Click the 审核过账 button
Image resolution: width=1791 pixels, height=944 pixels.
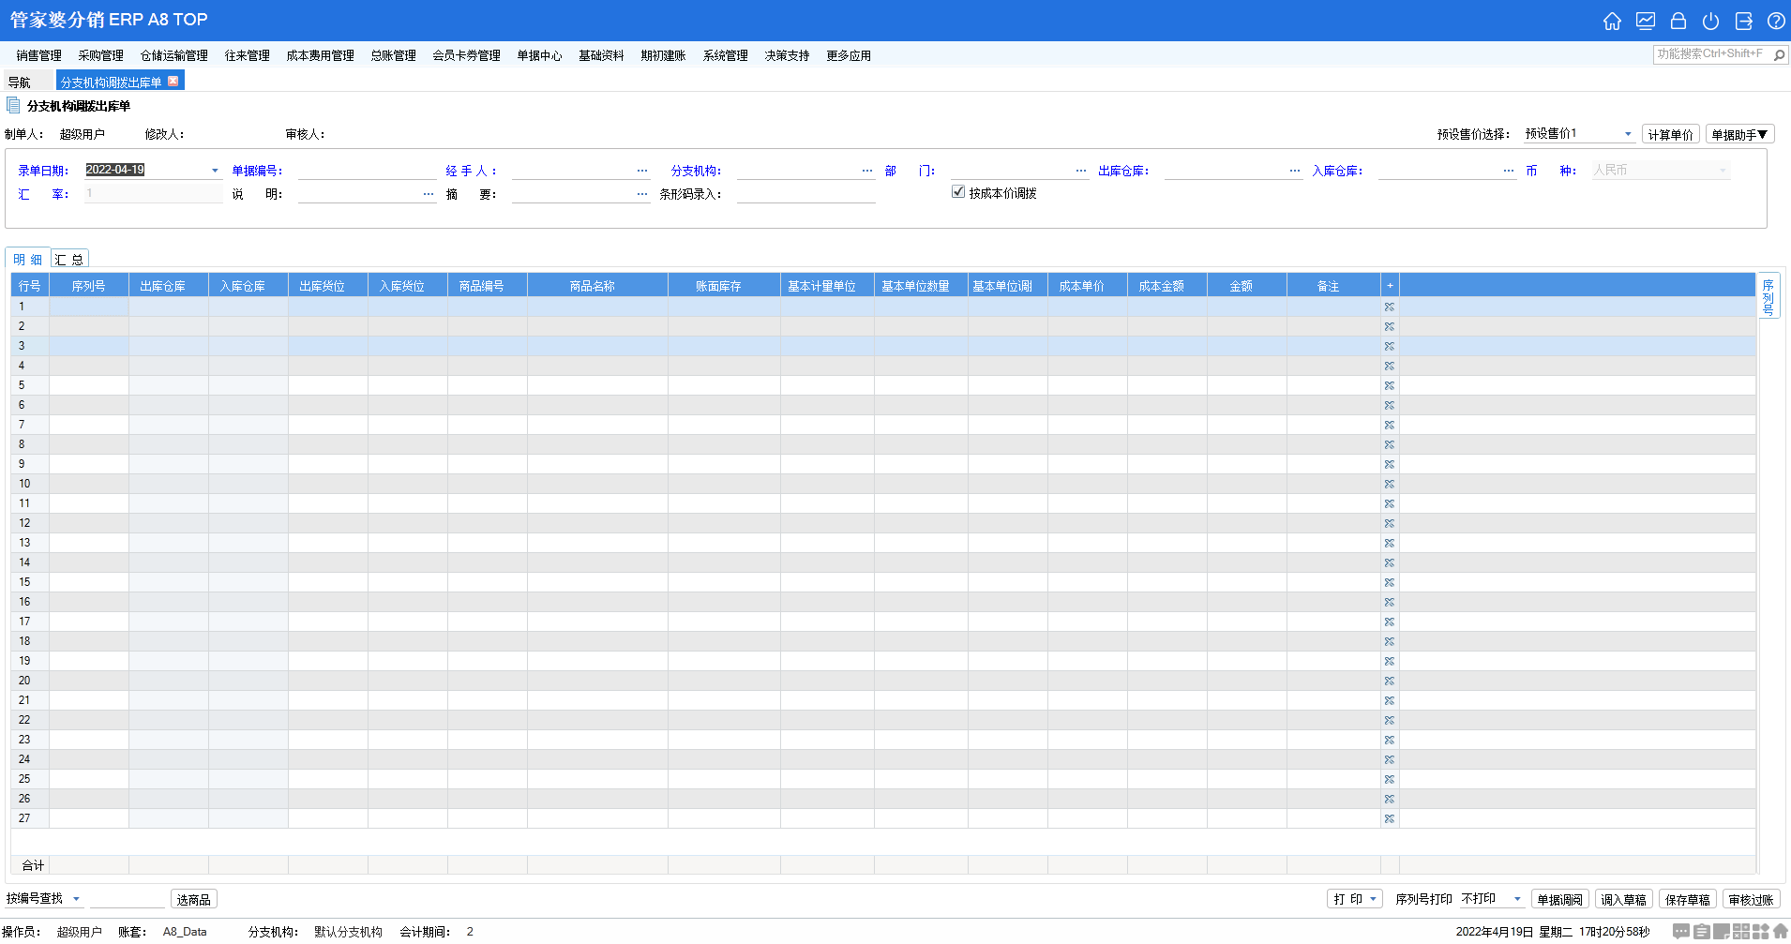[x=1751, y=899]
